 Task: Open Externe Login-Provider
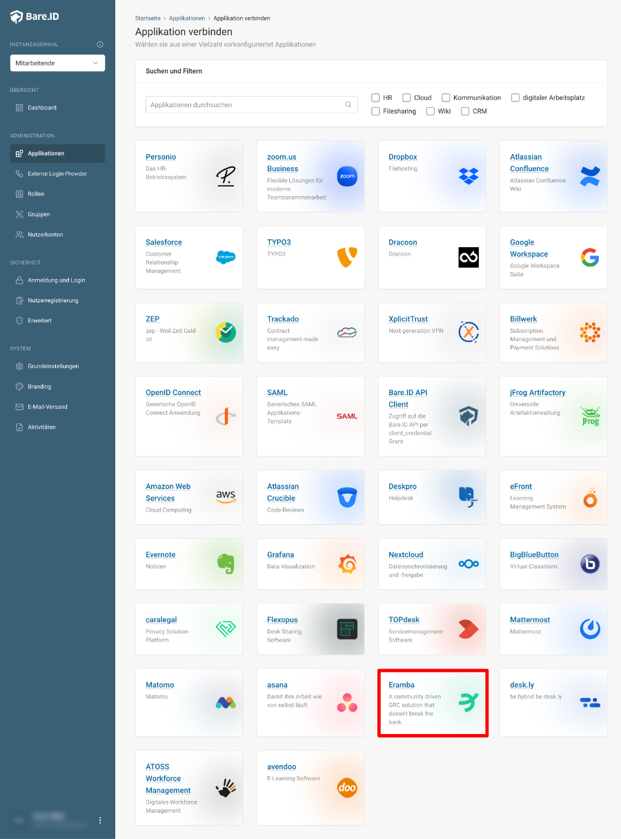click(58, 174)
